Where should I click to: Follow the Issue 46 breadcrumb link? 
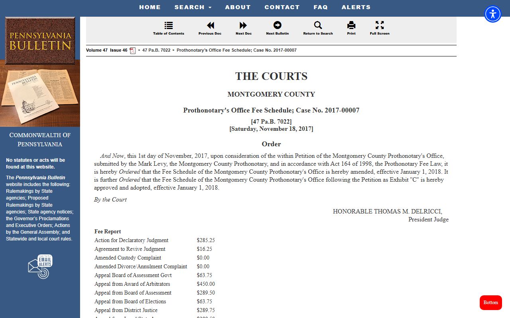pyautogui.click(x=119, y=50)
